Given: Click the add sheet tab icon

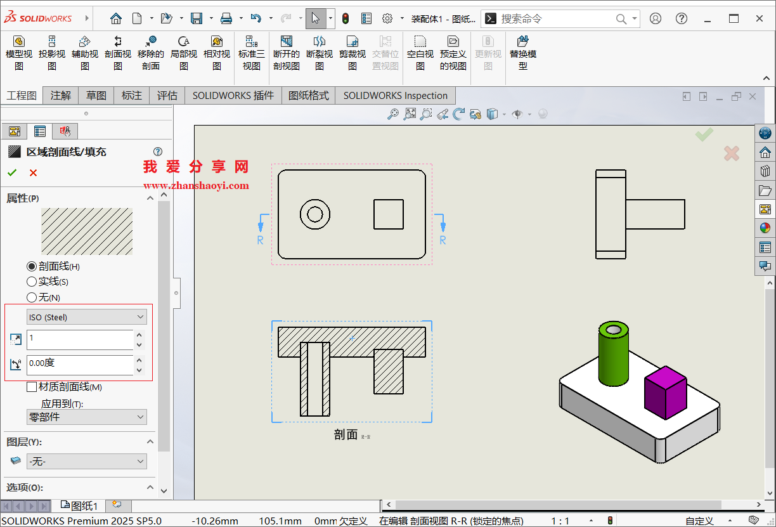Looking at the screenshot, I should [116, 505].
